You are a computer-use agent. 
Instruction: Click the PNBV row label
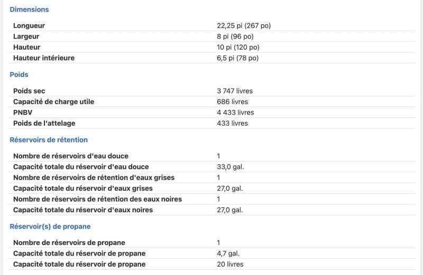point(23,112)
